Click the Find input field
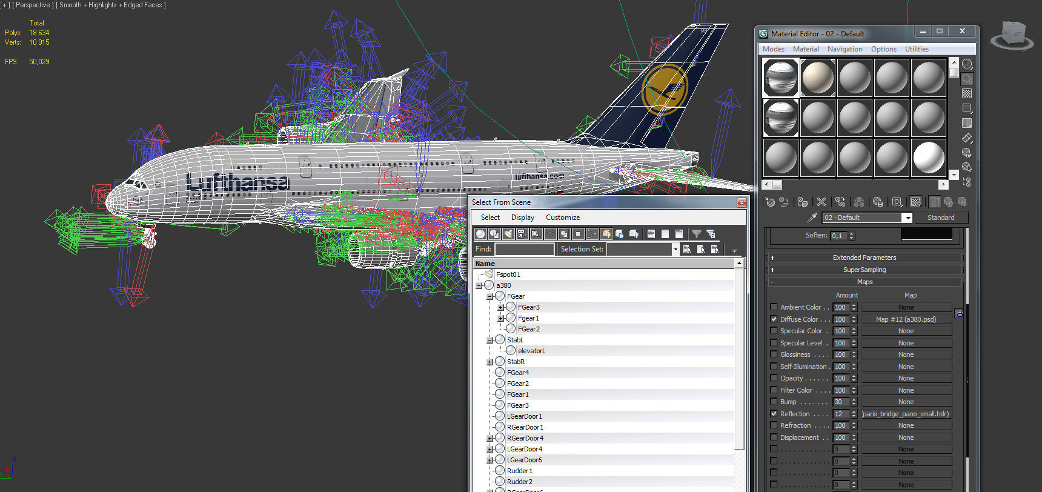 point(524,249)
